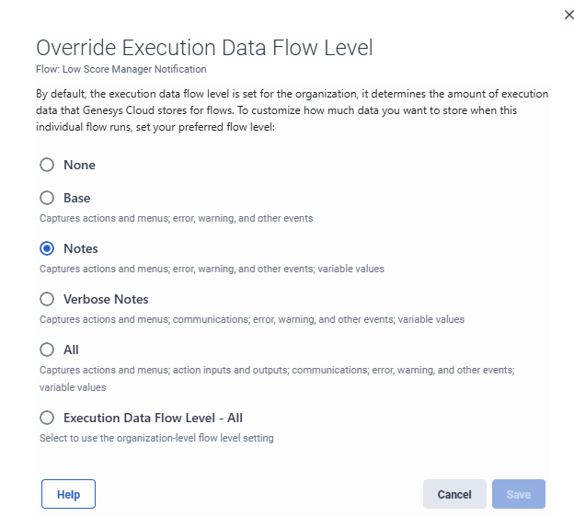Click the "Base" option label text

(77, 198)
